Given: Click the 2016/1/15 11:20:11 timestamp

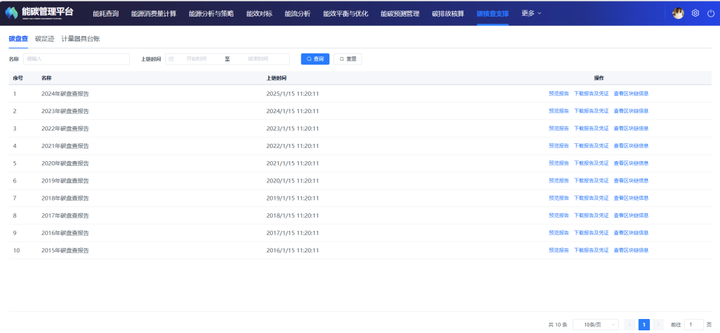Looking at the screenshot, I should point(293,250).
